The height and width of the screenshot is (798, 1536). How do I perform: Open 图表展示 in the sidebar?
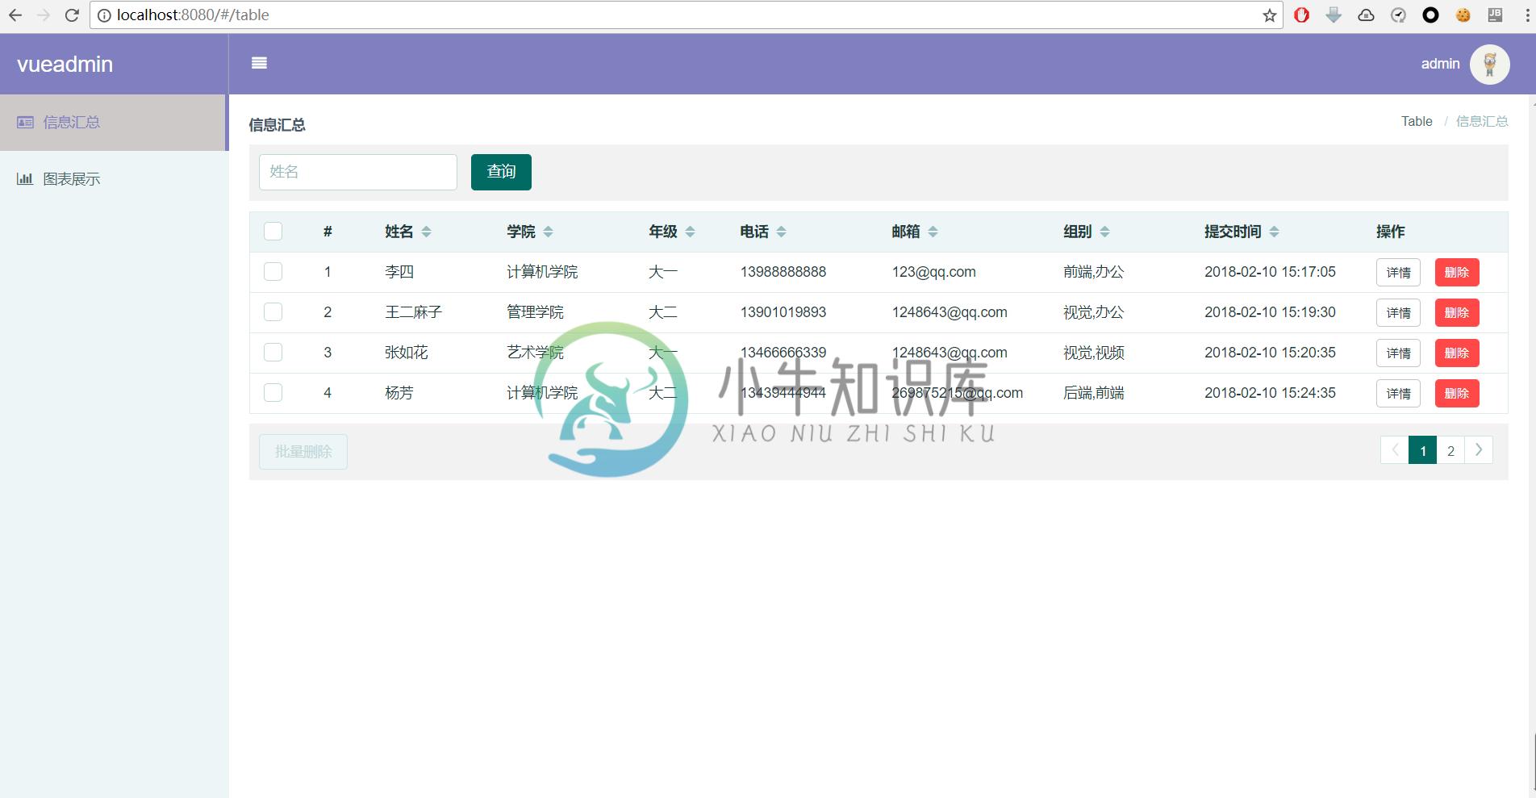[113, 179]
